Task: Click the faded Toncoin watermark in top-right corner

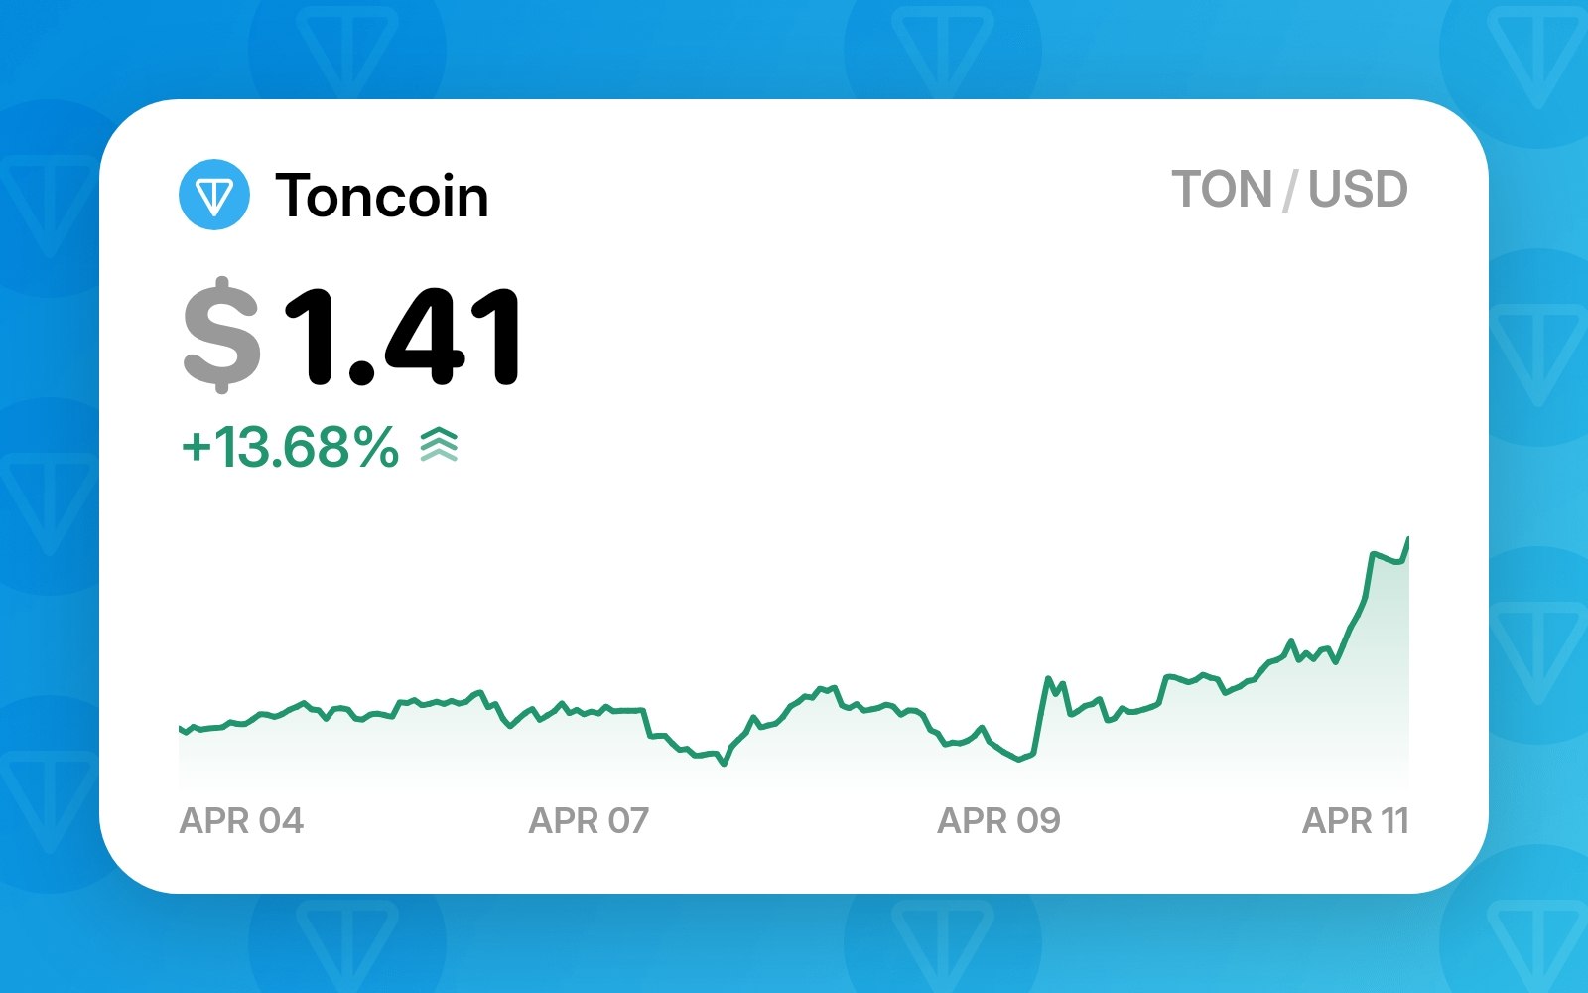Action: (x=1536, y=50)
